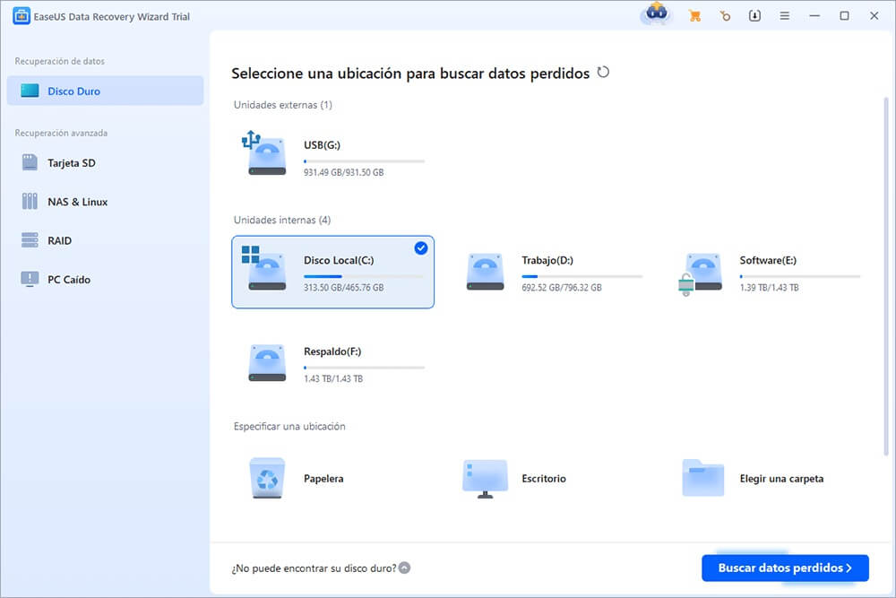The width and height of the screenshot is (896, 598).
Task: Click the Unidades internas (4) heading
Action: [282, 221]
